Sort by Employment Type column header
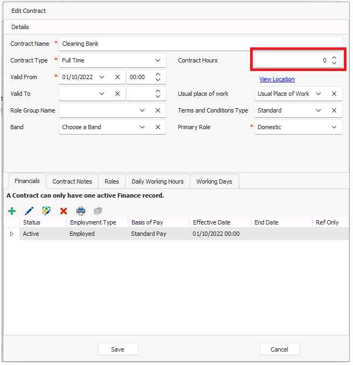Viewport: 353px width, 365px height. tap(97, 222)
